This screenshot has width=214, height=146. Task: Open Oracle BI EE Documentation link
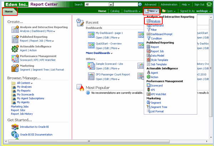point(36,135)
